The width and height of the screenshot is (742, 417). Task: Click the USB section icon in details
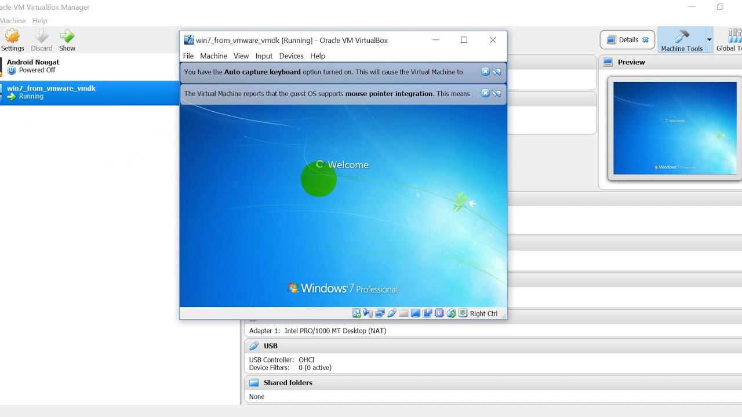pyautogui.click(x=254, y=346)
